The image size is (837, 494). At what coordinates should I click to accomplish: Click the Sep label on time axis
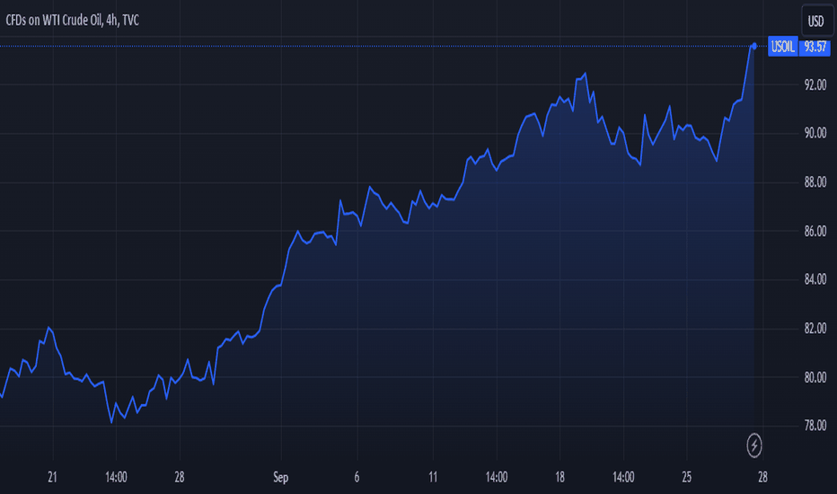click(x=281, y=477)
